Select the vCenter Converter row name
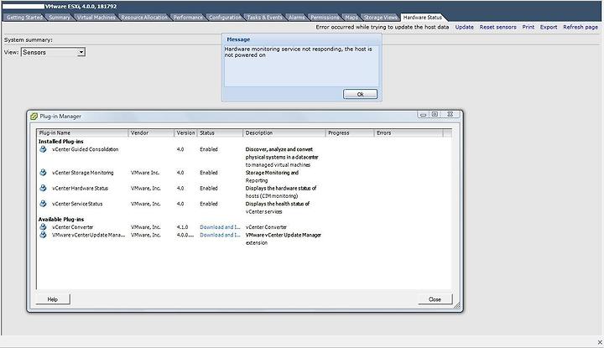Viewport: 604px width, 348px height. [x=73, y=227]
